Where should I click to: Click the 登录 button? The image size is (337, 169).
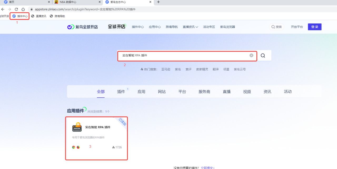click(315, 27)
